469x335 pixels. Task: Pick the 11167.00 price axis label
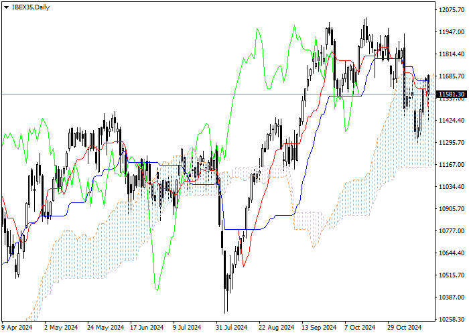[452, 165]
